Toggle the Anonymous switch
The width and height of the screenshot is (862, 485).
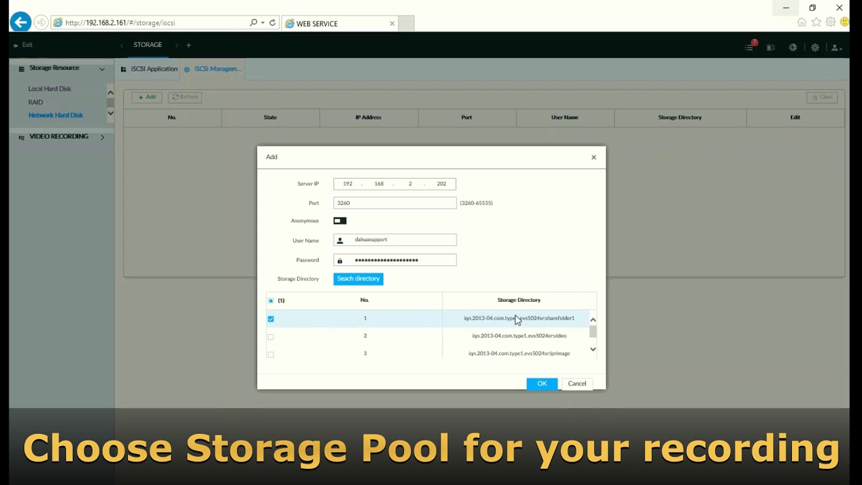[340, 221]
